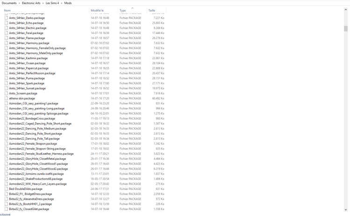Click the file icon of Anto_S4Hair_PerfectIllusion.package
350x216 pixels.
point(6,73)
